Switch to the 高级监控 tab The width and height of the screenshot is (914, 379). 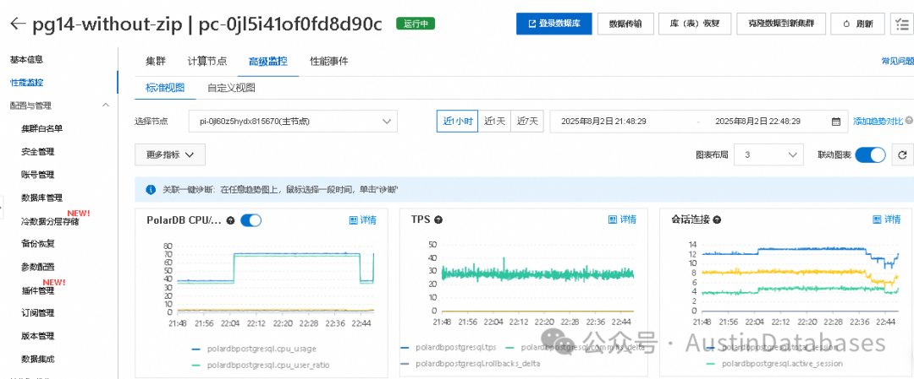click(268, 61)
